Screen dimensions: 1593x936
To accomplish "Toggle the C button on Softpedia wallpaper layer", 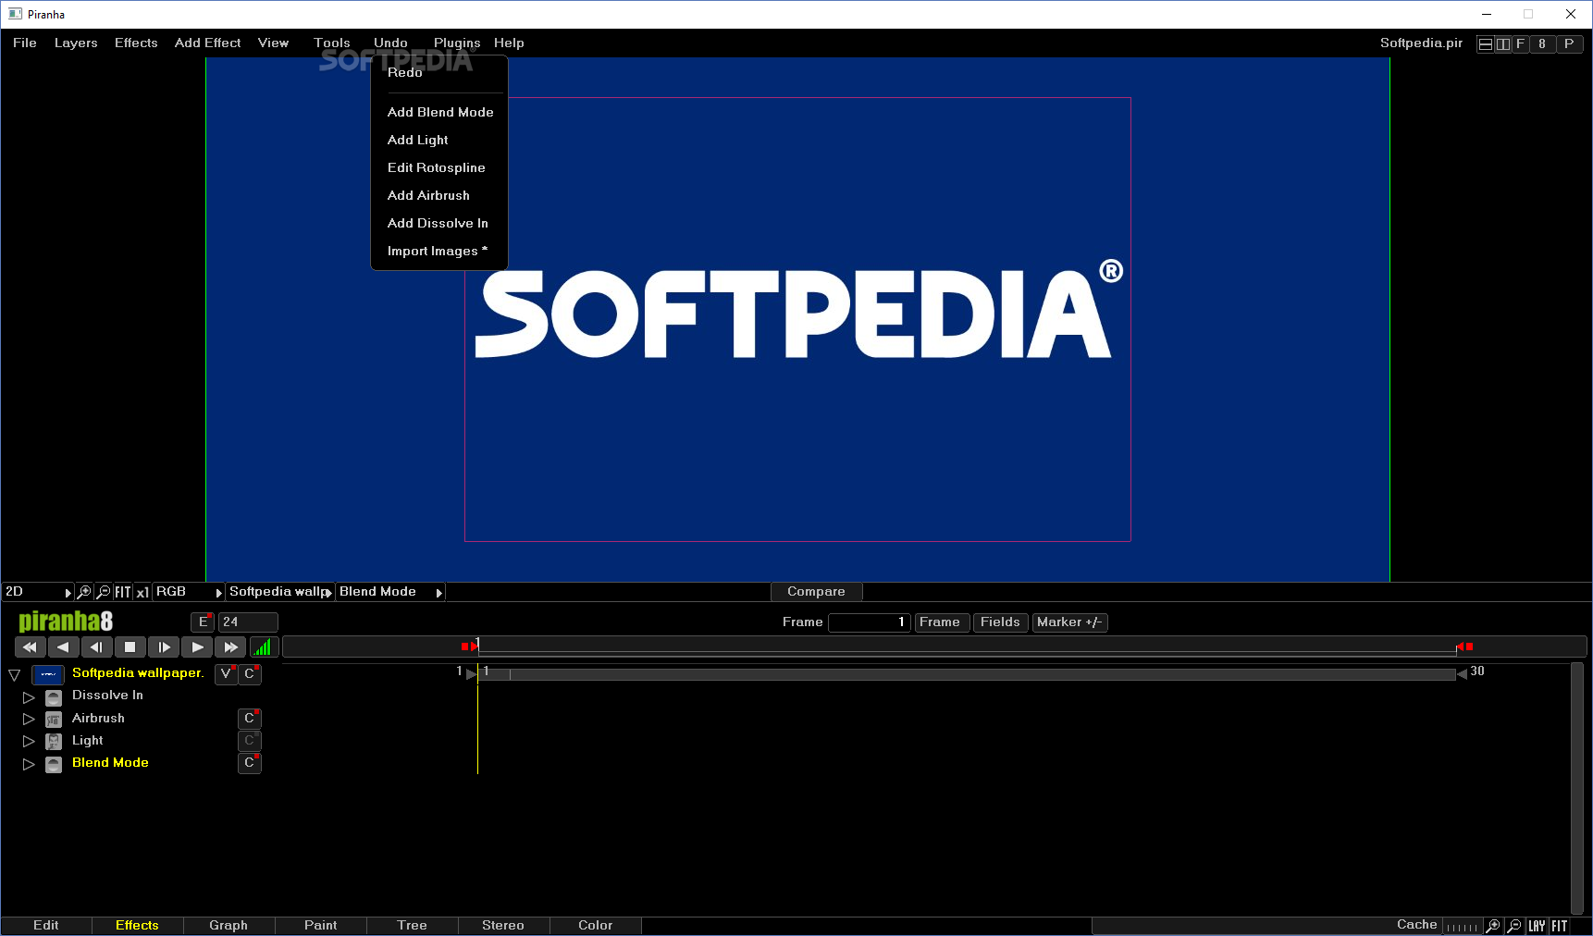I will coord(250,674).
